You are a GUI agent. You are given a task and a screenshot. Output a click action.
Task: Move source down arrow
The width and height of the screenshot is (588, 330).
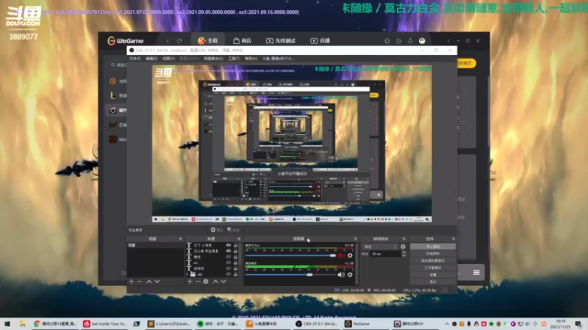[x=223, y=282]
